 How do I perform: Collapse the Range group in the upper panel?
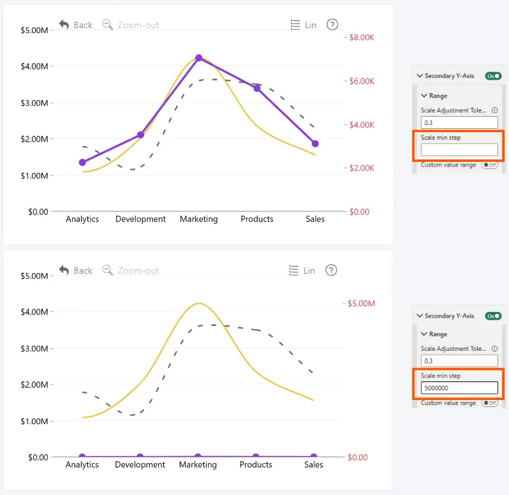[x=424, y=96]
